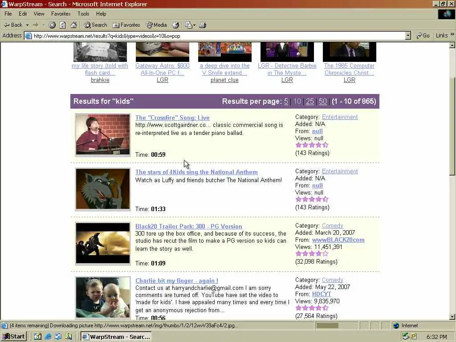The height and width of the screenshot is (342, 456).
Task: Click the Charlie bit my finger thumbnail
Action: tap(103, 297)
